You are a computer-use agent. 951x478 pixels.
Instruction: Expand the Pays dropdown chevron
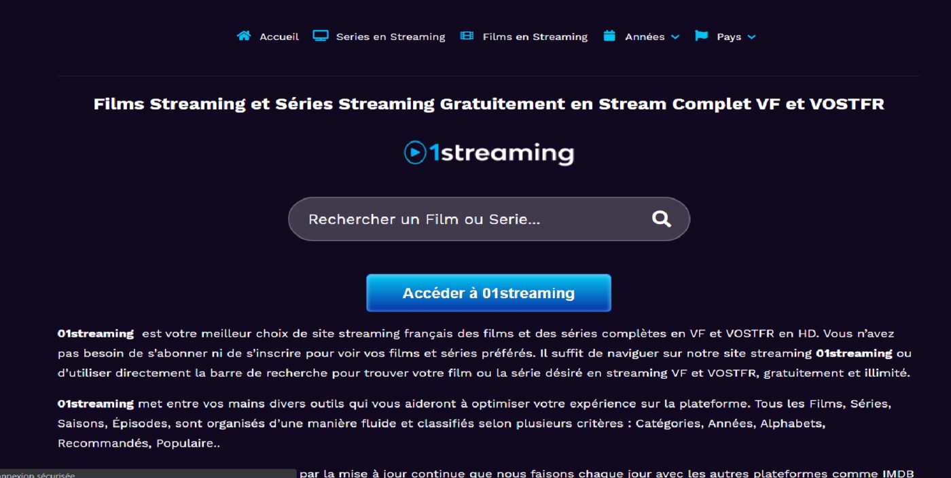[x=751, y=37]
